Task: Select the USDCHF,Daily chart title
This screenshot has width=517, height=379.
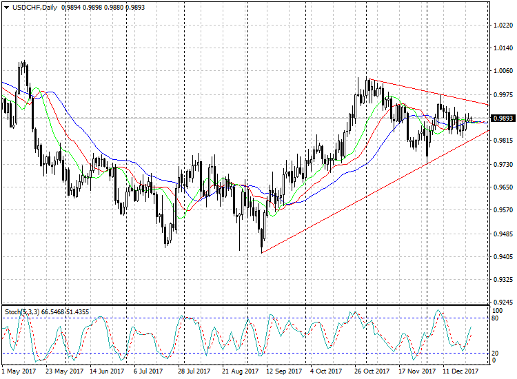Action: click(34, 8)
